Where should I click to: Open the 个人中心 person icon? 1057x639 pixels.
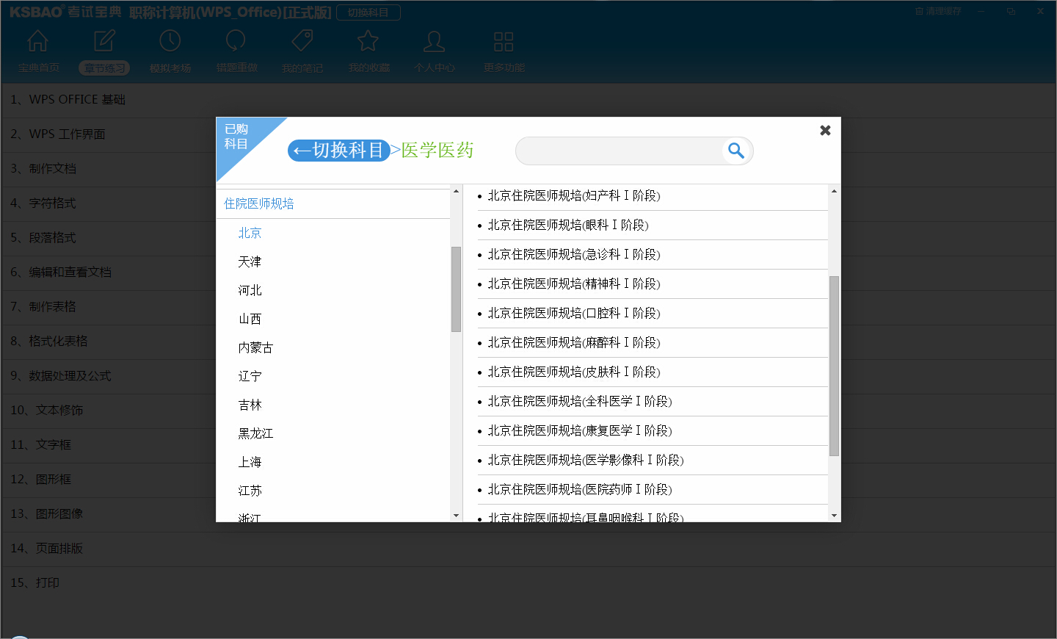[435, 42]
